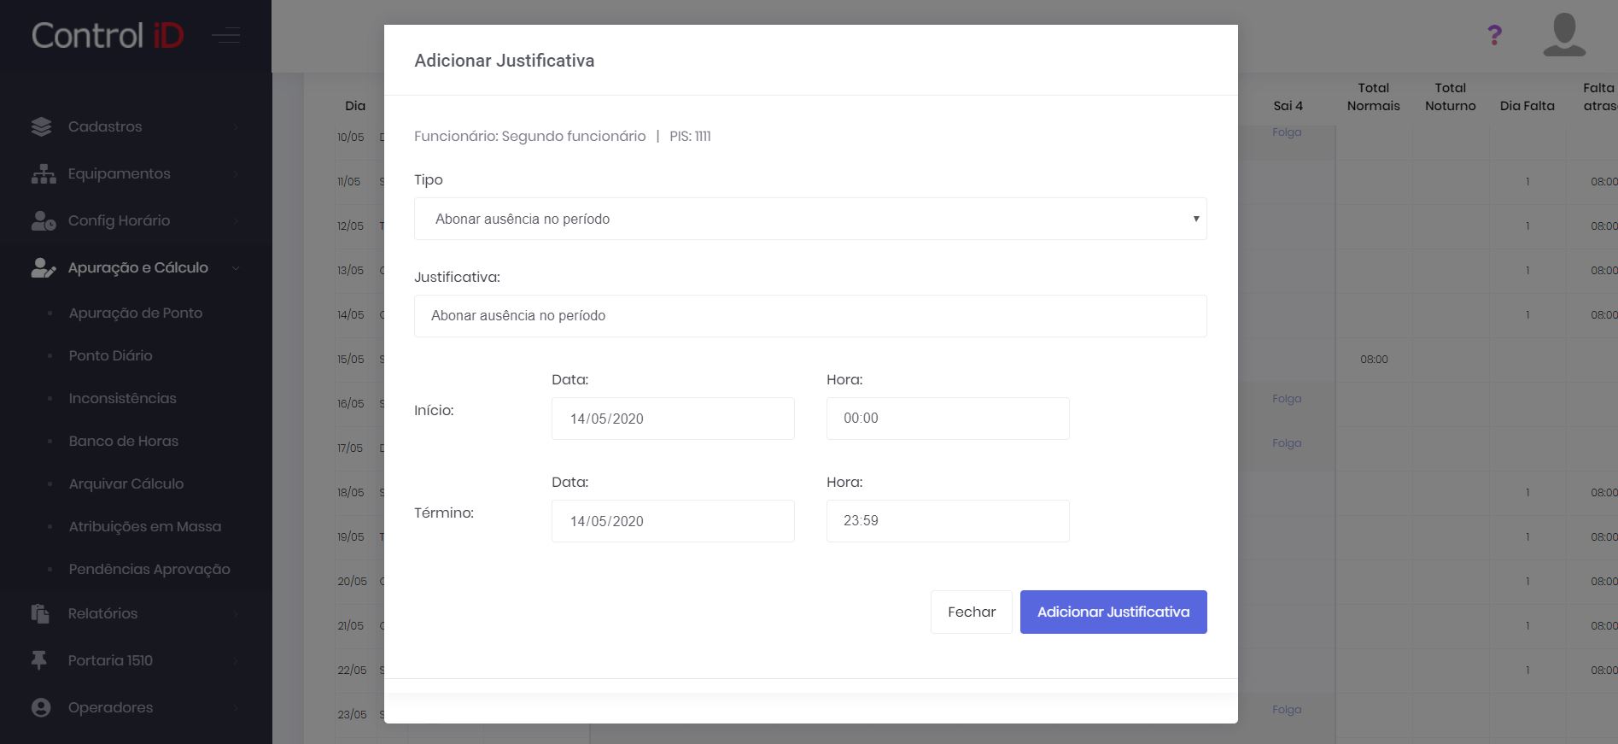The image size is (1618, 744).
Task: Click the Control iD logo
Action: tap(108, 35)
